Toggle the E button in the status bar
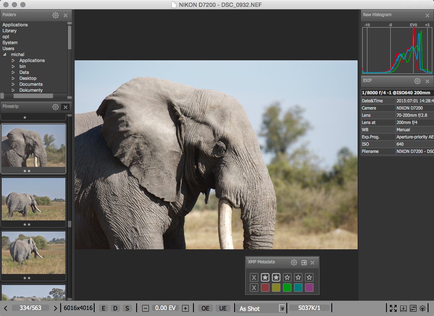This screenshot has height=316, width=434. point(104,308)
